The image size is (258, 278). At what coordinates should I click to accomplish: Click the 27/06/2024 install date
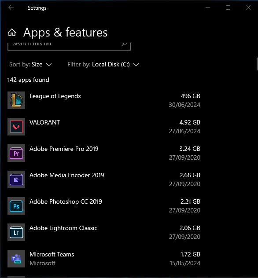coord(184,131)
